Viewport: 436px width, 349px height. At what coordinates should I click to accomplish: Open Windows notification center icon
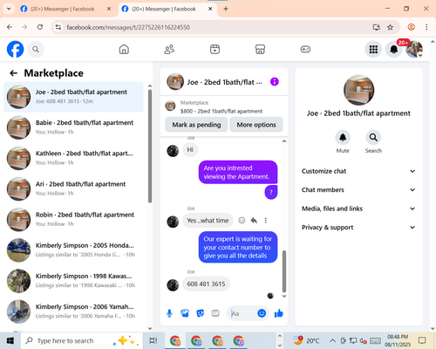point(422,340)
